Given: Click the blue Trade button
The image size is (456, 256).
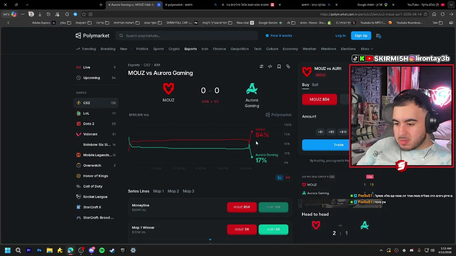Looking at the screenshot, I should 326,145.
